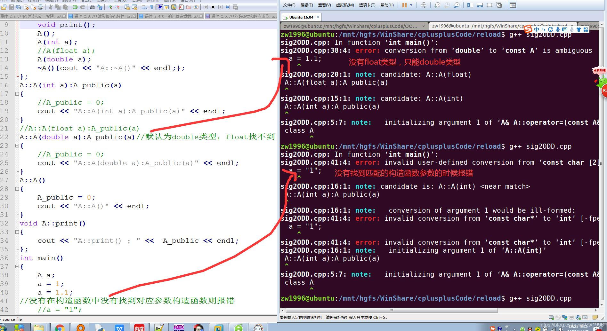
Task: Switch to 课件_2.3.C++继承和多态特性 tab
Action: (103, 16)
